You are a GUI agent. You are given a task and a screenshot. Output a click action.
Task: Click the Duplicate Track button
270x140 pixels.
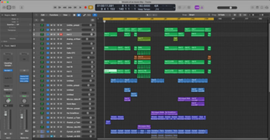43,20
